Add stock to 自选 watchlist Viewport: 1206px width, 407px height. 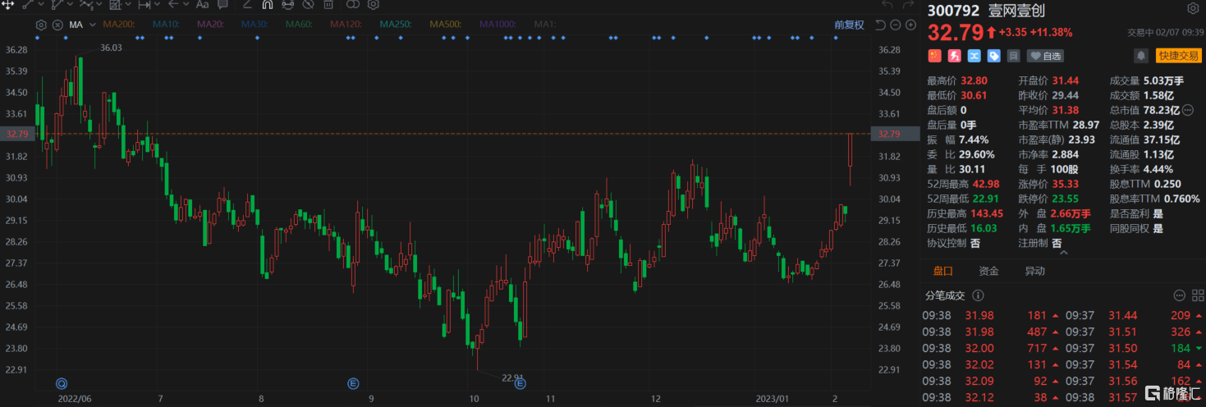coord(1045,56)
